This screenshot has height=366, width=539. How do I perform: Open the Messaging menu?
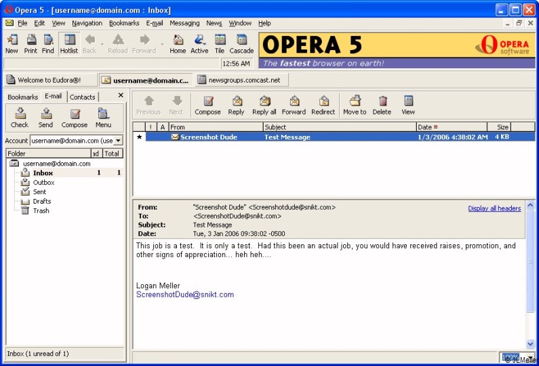(x=184, y=23)
